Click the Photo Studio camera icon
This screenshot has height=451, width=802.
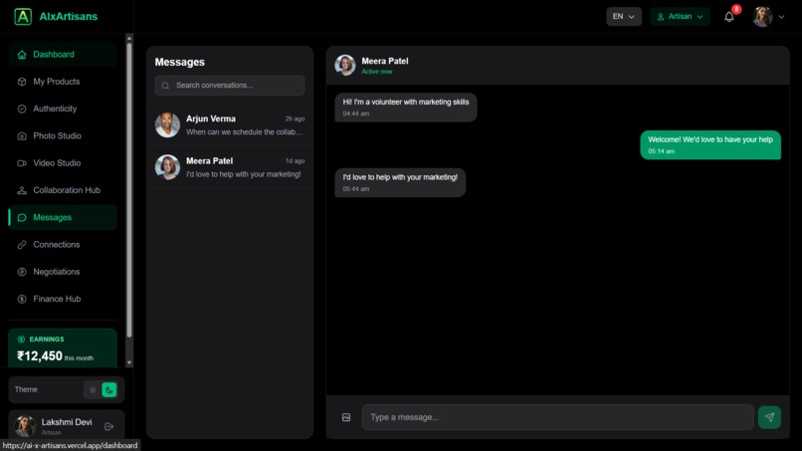22,135
